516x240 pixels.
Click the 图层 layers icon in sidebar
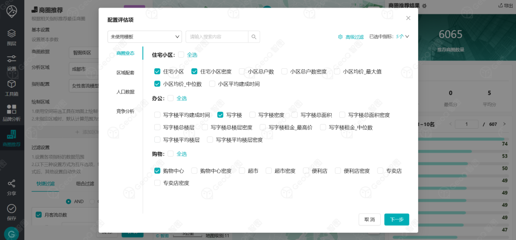(x=11, y=34)
